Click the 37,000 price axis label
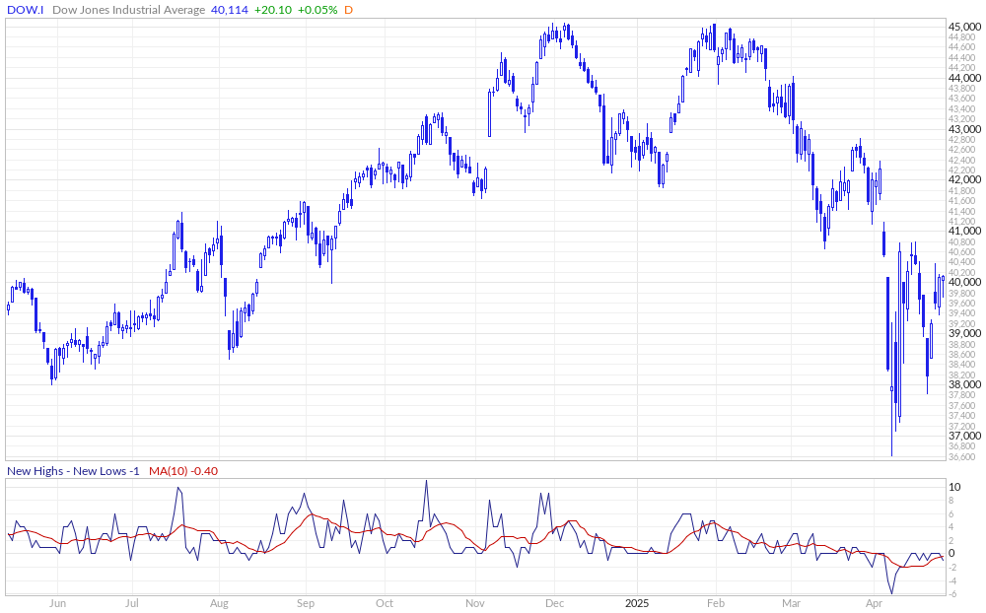986x613 pixels. pos(963,436)
